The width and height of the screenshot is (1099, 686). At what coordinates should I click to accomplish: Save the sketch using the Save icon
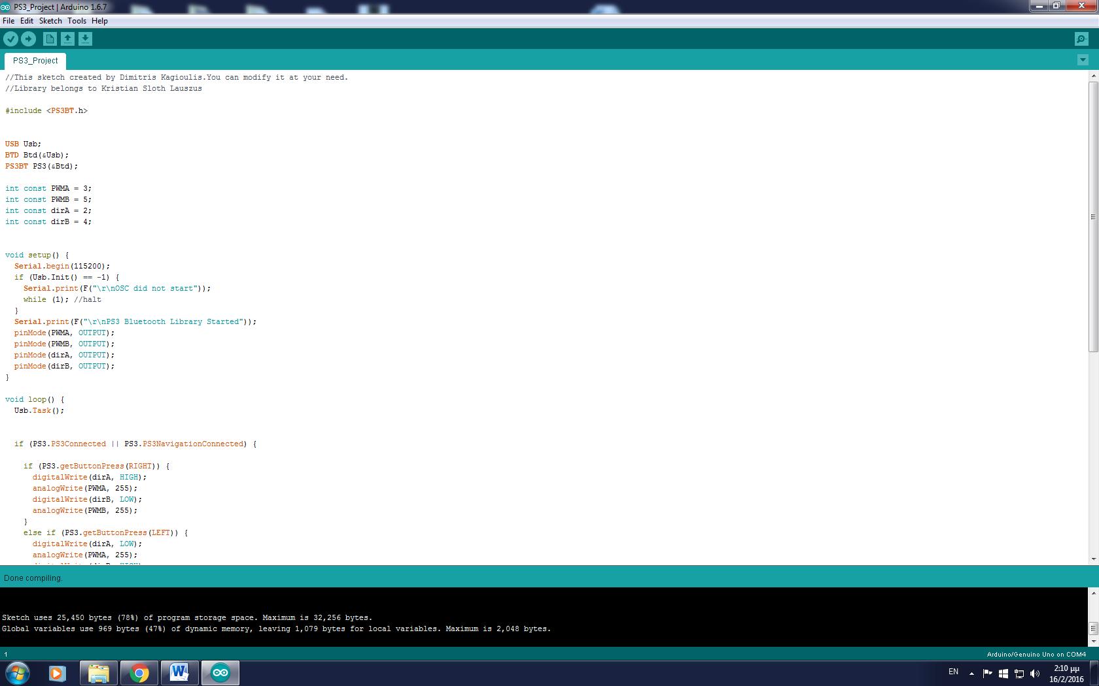click(x=85, y=39)
